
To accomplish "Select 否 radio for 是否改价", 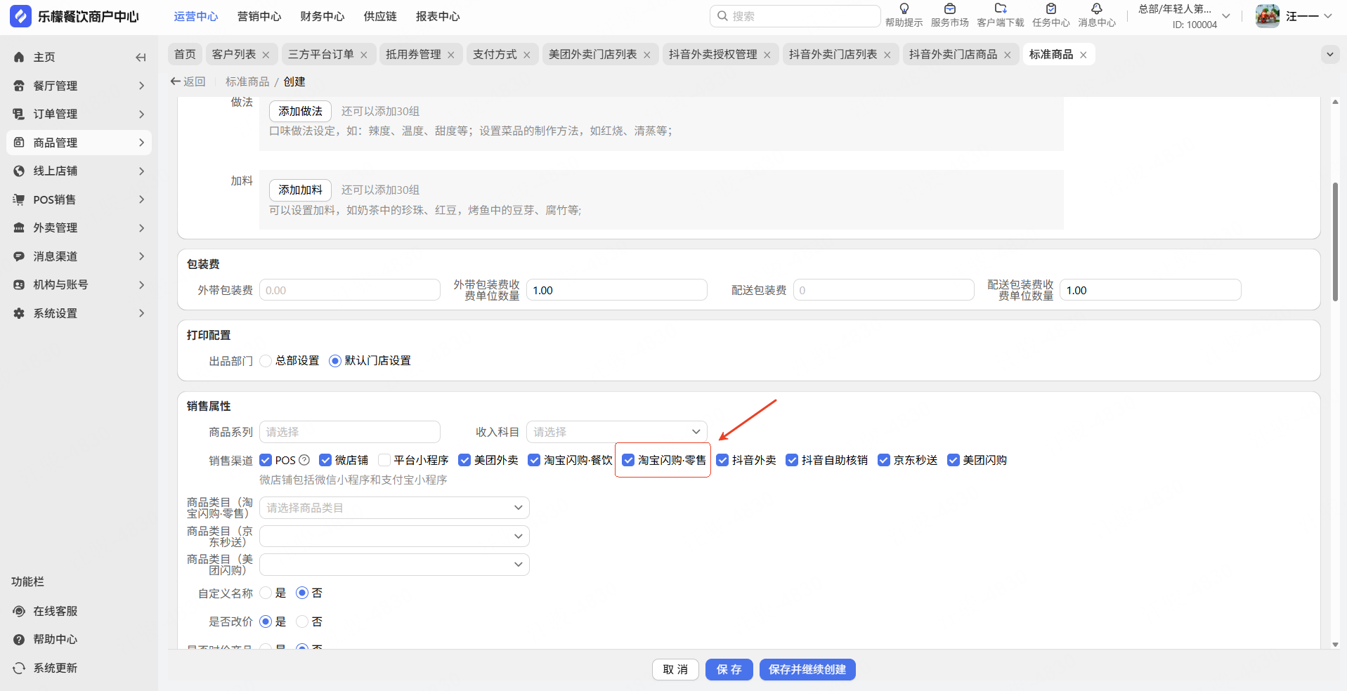I will pos(302,621).
